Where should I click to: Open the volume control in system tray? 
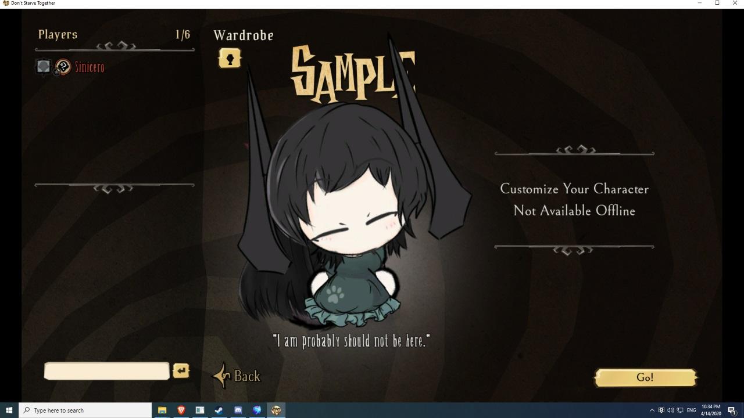(x=670, y=410)
